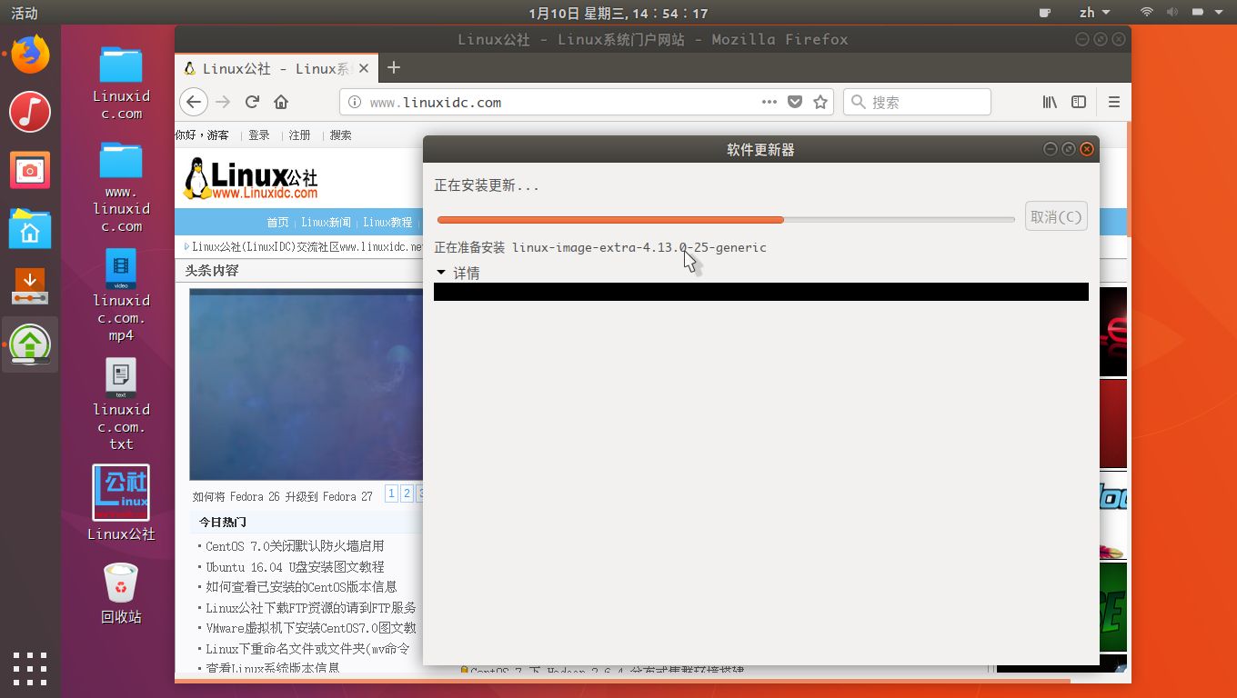The width and height of the screenshot is (1237, 698).
Task: Open CentOS 7.0关闭默认防火墙 article
Action: tap(295, 546)
